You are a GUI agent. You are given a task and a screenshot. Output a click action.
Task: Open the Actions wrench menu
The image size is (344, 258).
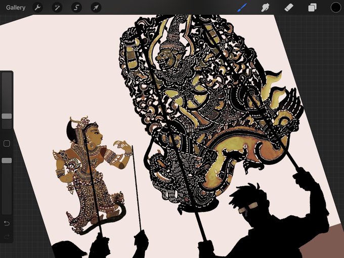point(37,8)
